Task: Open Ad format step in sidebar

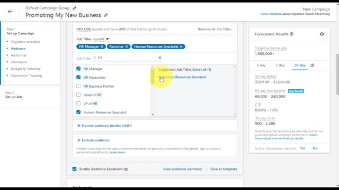Action: [x=19, y=55]
